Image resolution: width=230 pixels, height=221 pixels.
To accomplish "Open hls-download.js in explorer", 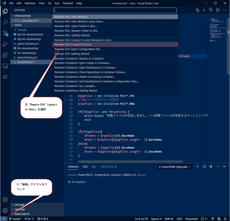I will pyautogui.click(x=27, y=53).
